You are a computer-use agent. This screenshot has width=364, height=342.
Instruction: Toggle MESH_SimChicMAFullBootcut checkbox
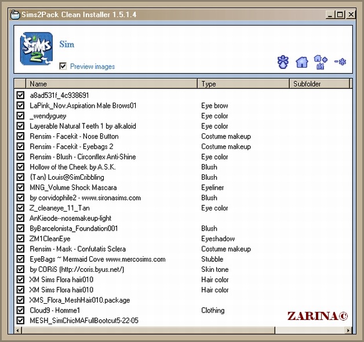click(20, 320)
